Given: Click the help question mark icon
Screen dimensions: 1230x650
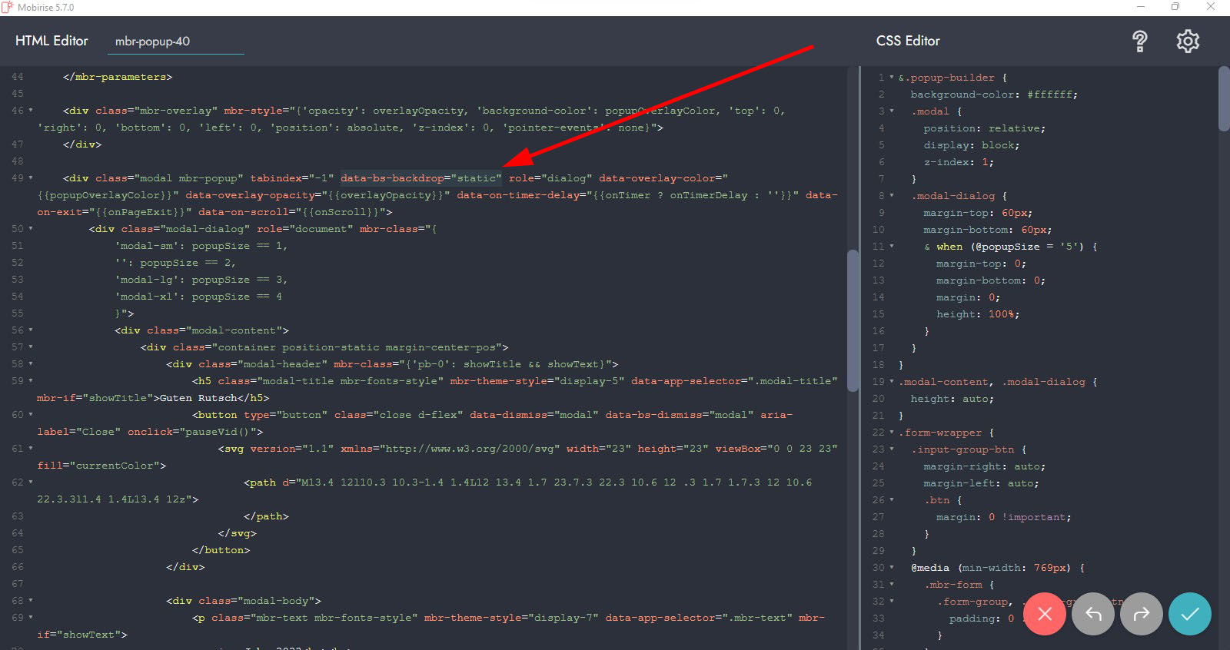Looking at the screenshot, I should pos(1140,41).
